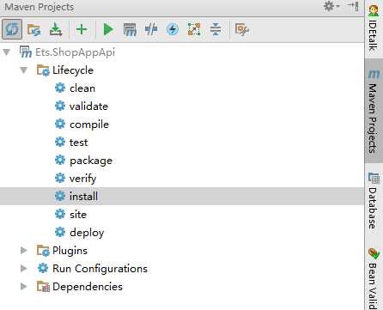Click the gear icon beside verify
Screen dimensions: 383x310
point(60,178)
